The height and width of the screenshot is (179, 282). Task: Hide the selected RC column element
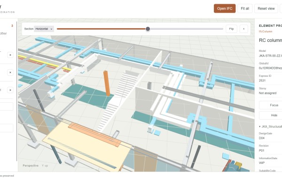(x=271, y=115)
